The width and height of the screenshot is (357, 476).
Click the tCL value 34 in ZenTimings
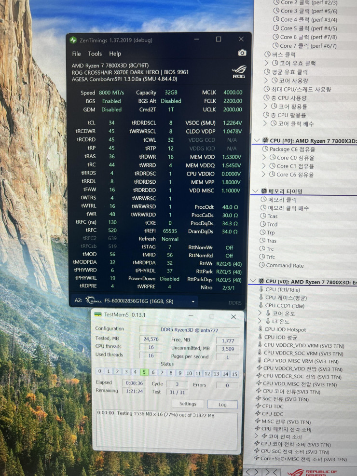(x=111, y=122)
